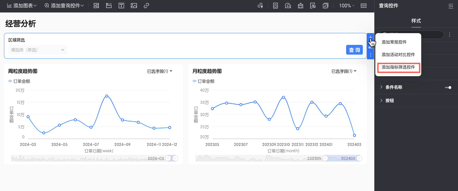The image size is (458, 191).
Task: Open 已选字段(1) dropdown on 月粒度趋势图
Action: point(344,71)
